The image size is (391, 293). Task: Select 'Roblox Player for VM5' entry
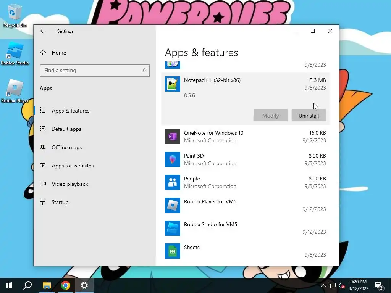(246, 205)
